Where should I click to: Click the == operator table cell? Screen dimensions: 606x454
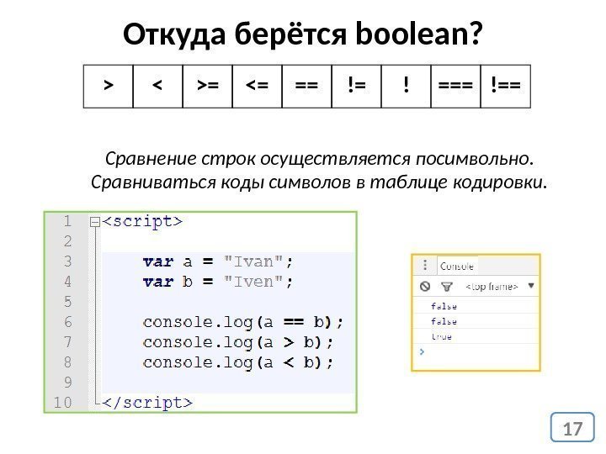307,86
